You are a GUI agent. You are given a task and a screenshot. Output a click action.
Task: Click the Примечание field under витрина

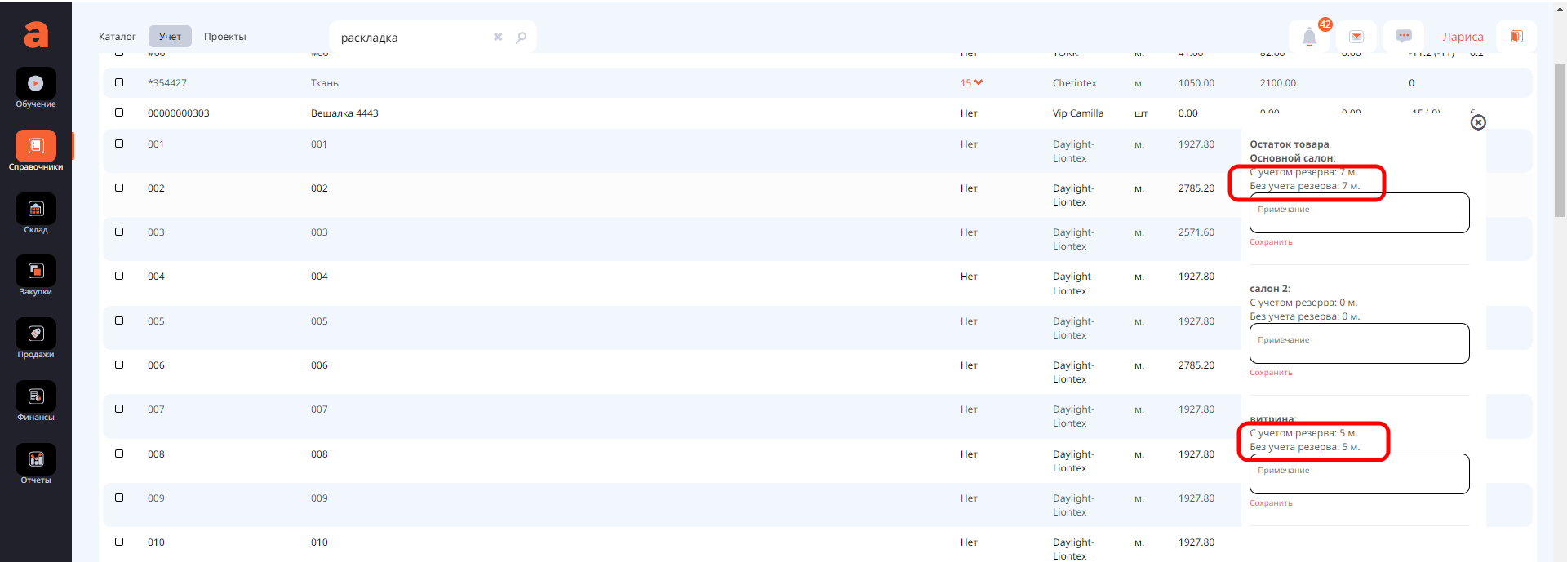(1359, 474)
